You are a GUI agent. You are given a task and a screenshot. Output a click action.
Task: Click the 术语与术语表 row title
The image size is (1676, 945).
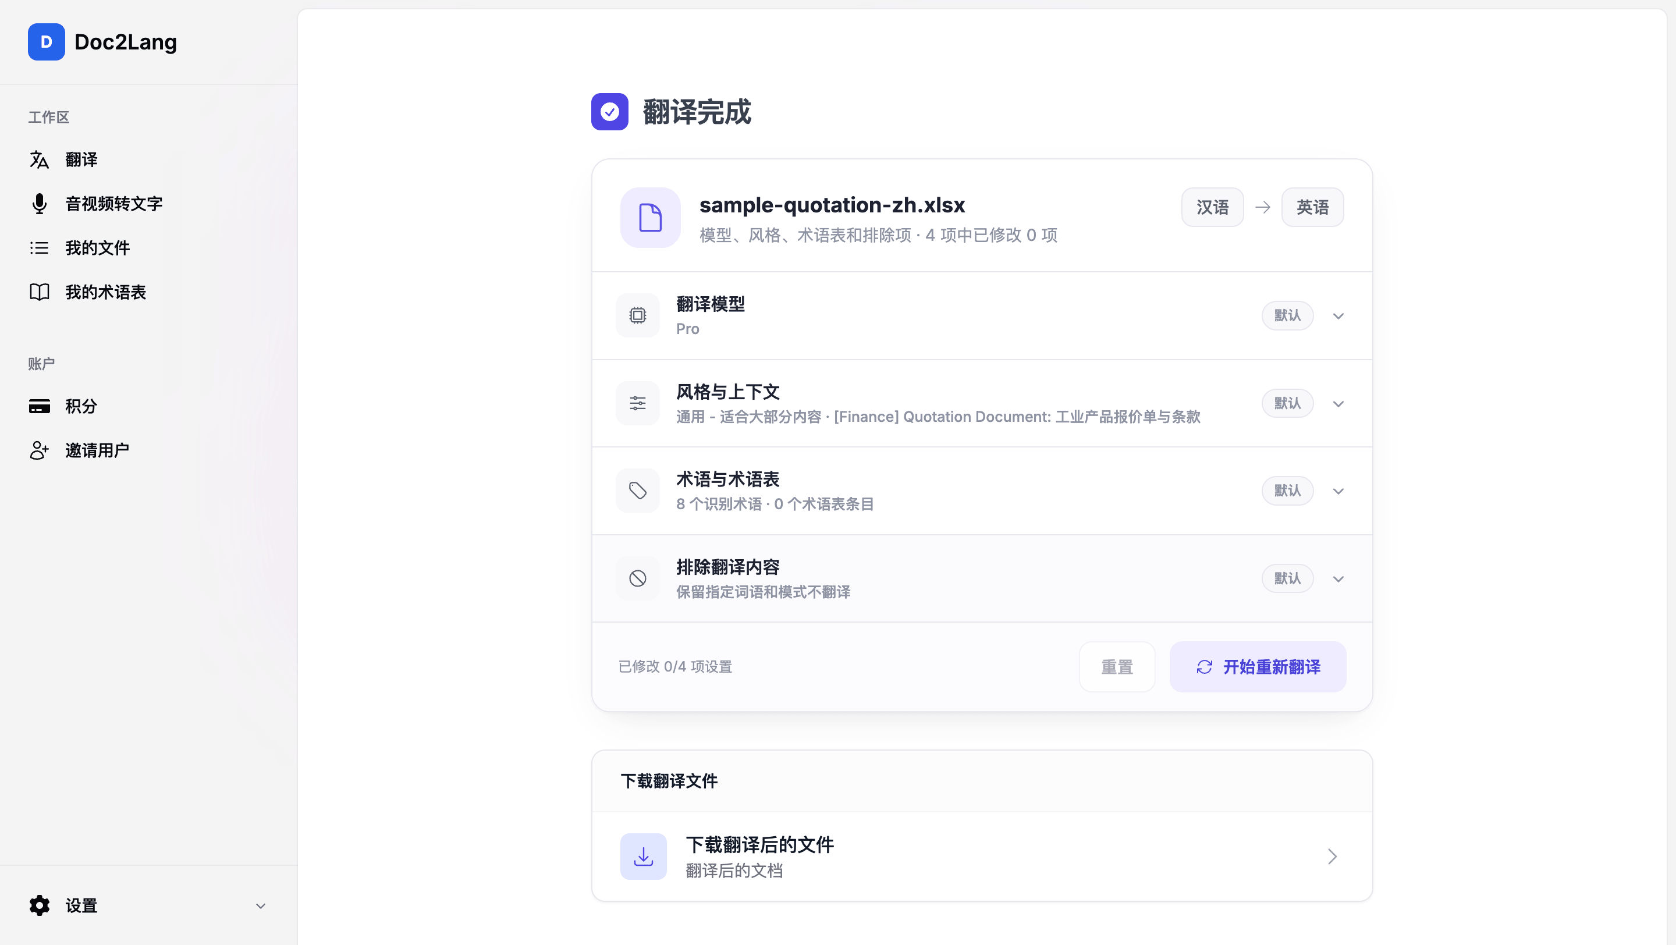coord(728,479)
